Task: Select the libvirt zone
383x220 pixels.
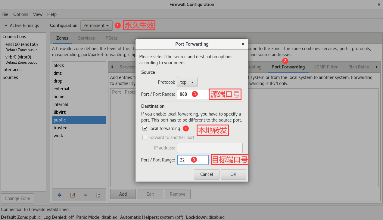Action: click(x=79, y=112)
